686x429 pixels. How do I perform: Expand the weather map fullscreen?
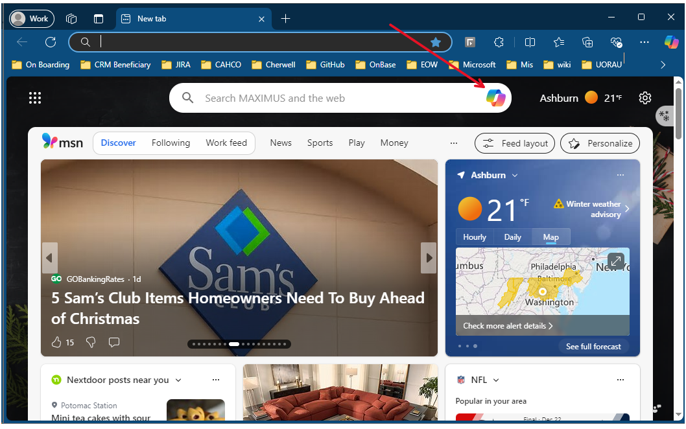click(x=616, y=262)
